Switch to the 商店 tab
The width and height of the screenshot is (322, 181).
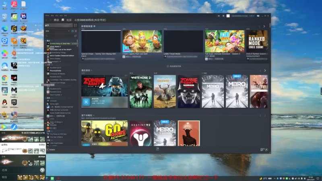coord(56,20)
